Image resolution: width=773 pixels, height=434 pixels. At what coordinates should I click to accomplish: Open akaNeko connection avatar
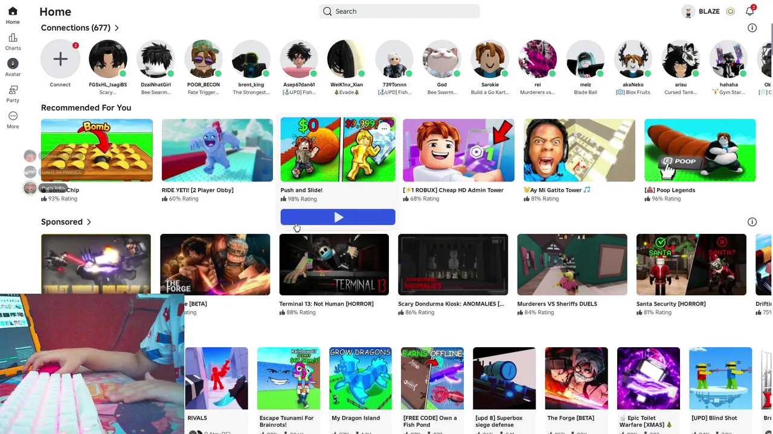633,59
